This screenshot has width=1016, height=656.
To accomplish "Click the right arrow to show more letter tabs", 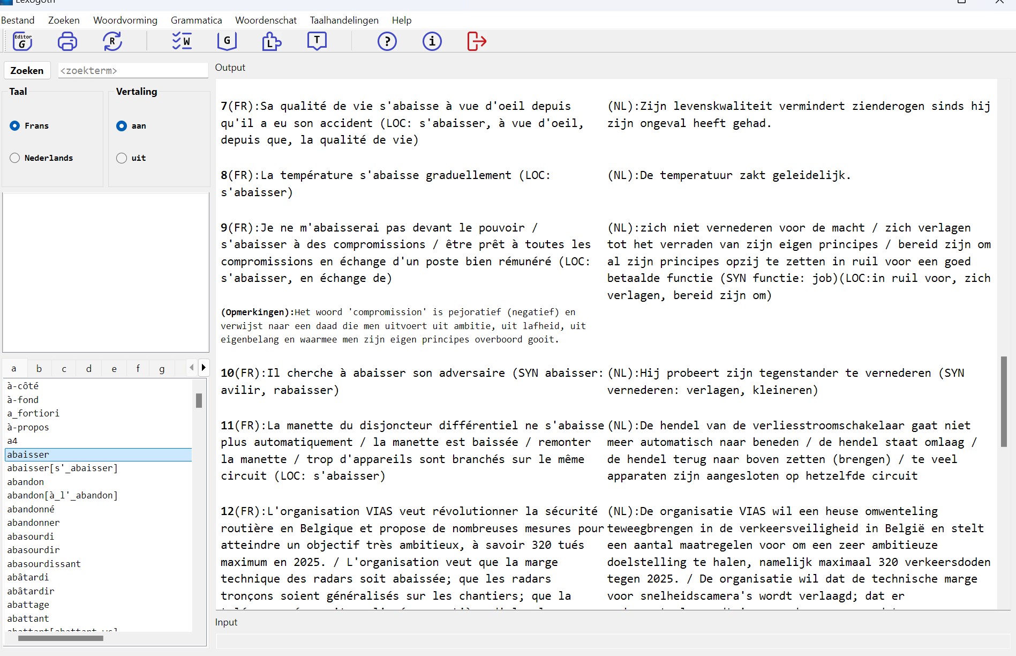I will (204, 368).
